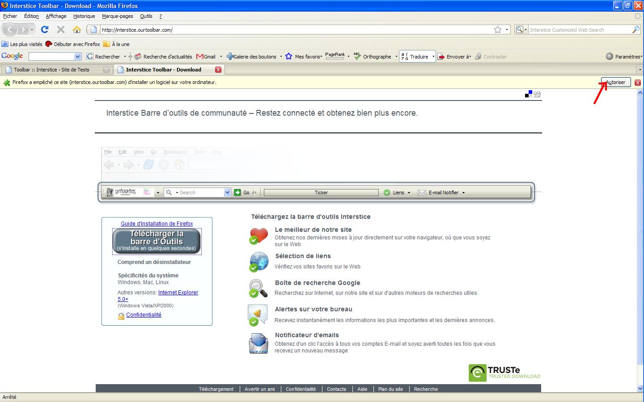644x402 pixels.
Task: Click the search magnifier icon in search box
Action: pyautogui.click(x=636, y=29)
